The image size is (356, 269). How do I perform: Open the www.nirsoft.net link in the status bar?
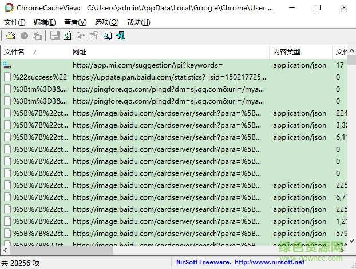tap(270, 263)
